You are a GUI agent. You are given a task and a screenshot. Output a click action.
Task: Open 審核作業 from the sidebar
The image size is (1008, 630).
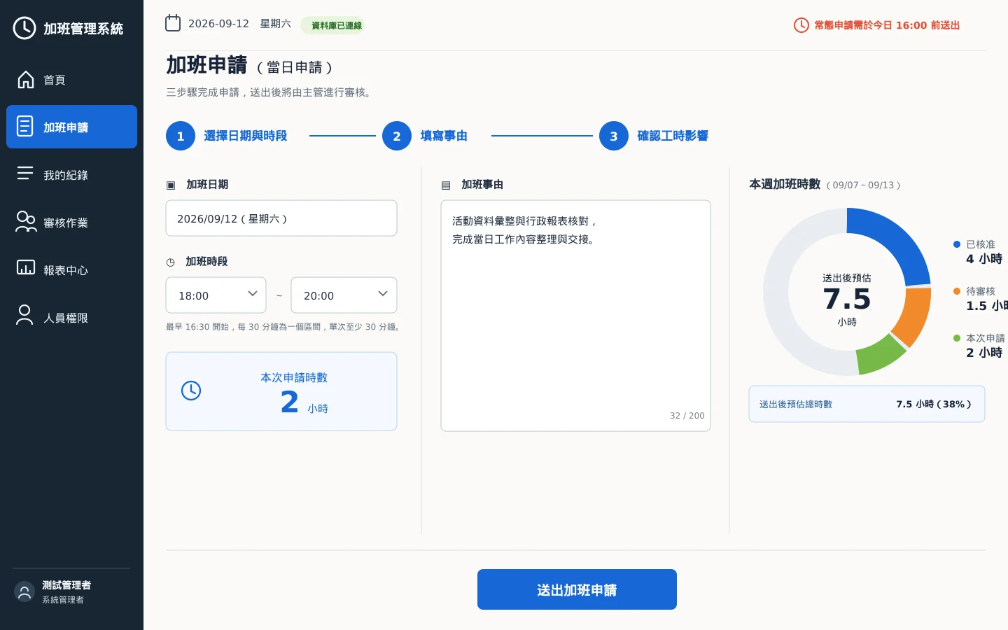71,222
